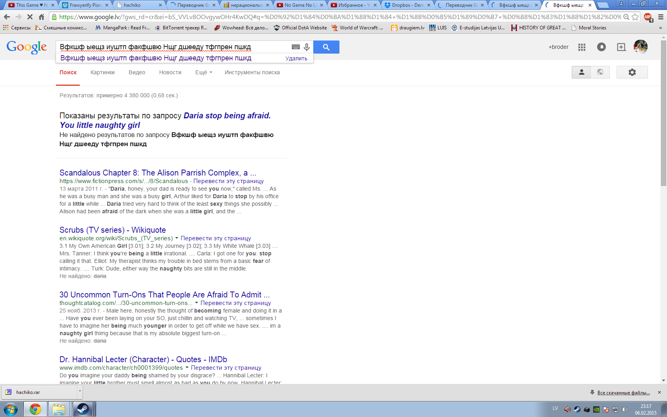Open the Google account profile picture
Viewport: 667px width, 417px height.
pyautogui.click(x=640, y=47)
